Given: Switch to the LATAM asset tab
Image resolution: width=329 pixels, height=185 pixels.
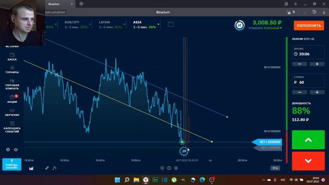Looking at the screenshot, I should [x=110, y=25].
